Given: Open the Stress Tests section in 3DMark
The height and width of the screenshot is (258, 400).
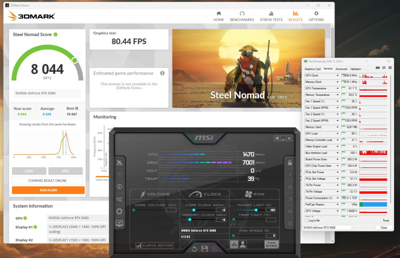Looking at the screenshot, I should coord(271,16).
